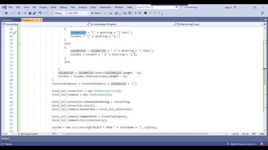Comment out the selected lines icon

(136, 13)
